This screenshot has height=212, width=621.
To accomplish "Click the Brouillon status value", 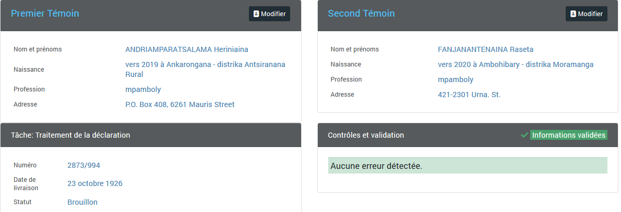I will pos(82,202).
